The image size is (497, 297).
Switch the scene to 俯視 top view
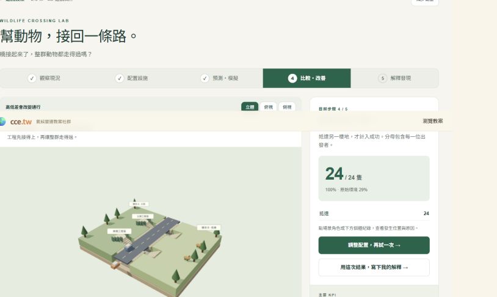(x=269, y=106)
